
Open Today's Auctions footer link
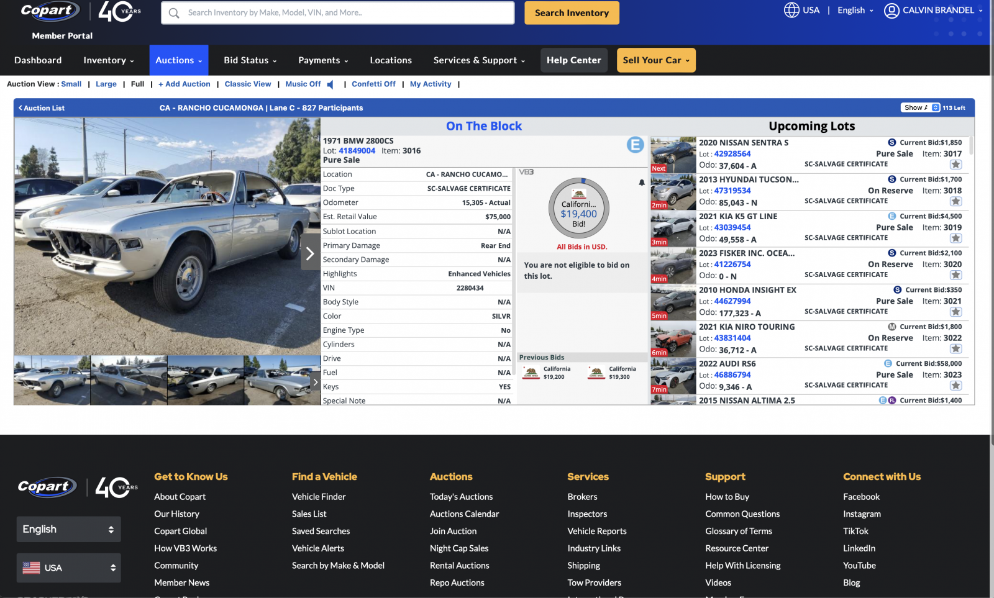pyautogui.click(x=461, y=497)
